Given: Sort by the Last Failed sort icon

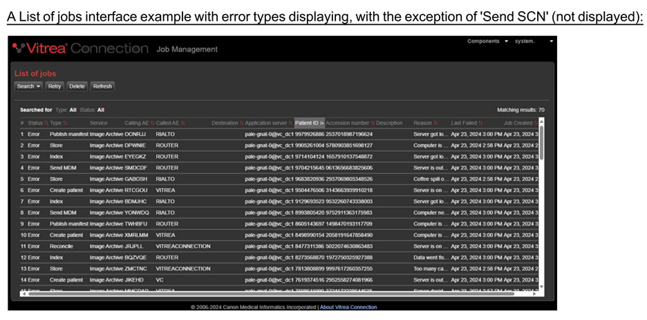Looking at the screenshot, I should point(480,123).
